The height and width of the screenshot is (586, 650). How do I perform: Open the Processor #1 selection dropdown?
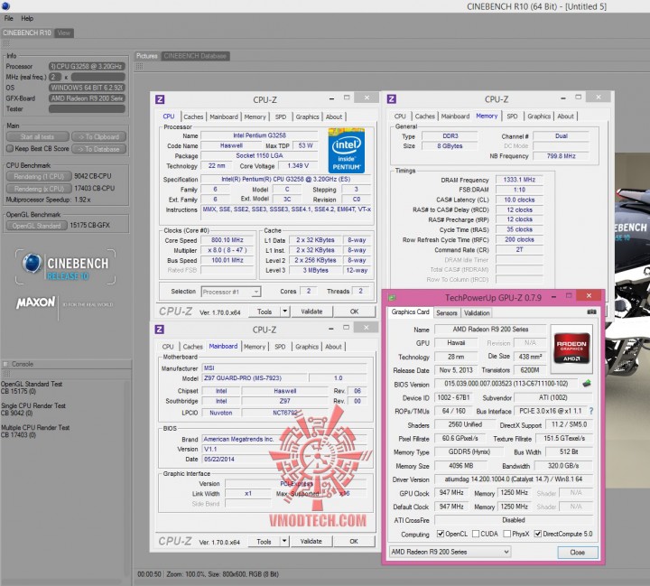231,292
